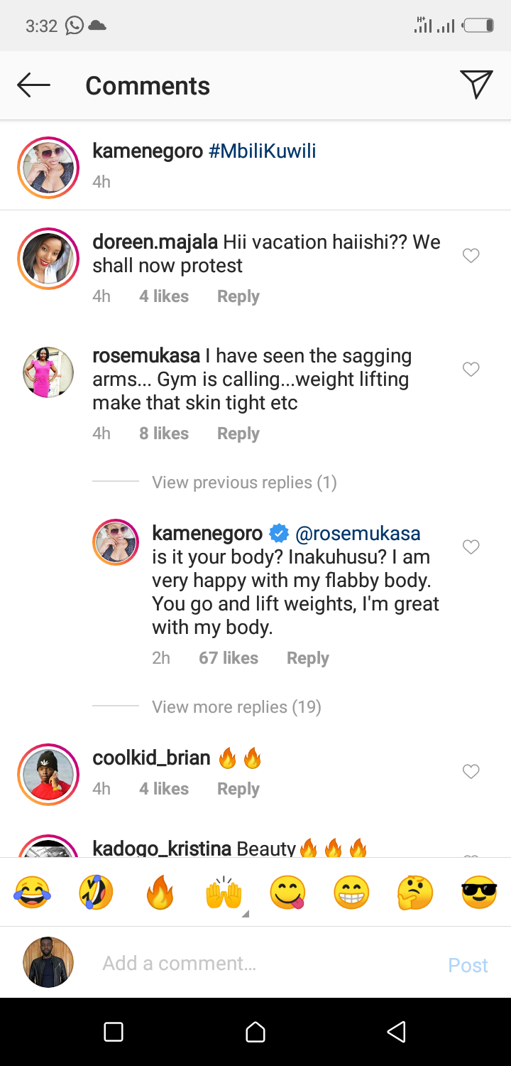The width and height of the screenshot is (511, 1066).
Task: Tap Reply under coolkid_brian's comment
Action: tap(238, 788)
